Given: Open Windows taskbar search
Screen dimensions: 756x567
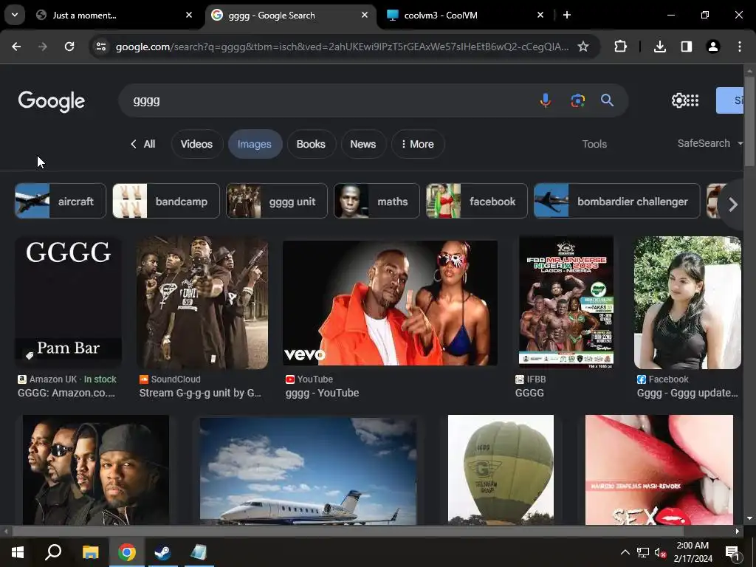Looking at the screenshot, I should [53, 552].
